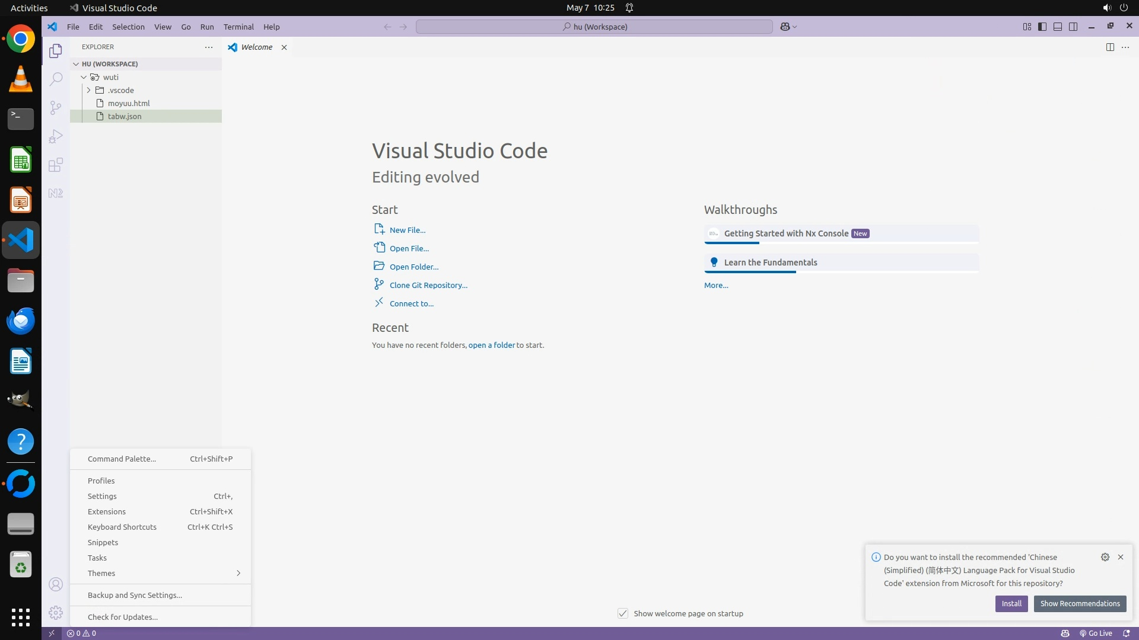Choose Keyboard Shortcuts from the menu
Screen dimensions: 1139x640
pos(122,527)
